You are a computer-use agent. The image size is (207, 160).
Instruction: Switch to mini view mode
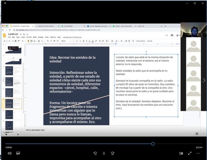click(x=181, y=153)
